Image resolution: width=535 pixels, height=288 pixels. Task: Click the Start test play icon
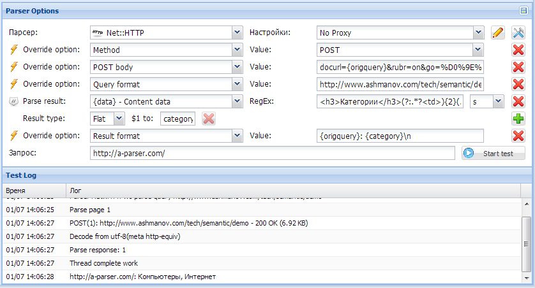469,153
